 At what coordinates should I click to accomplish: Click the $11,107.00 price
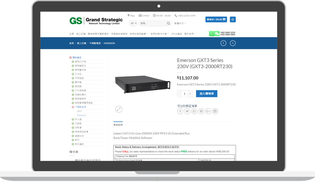pyautogui.click(x=188, y=78)
